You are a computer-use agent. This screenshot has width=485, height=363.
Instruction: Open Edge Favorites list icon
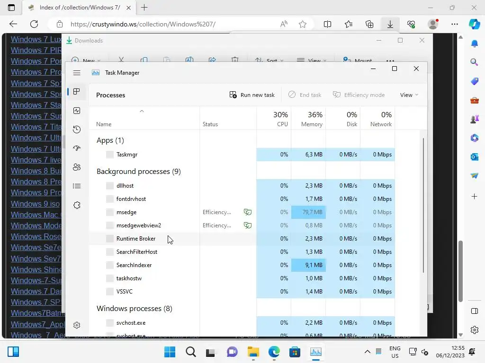pos(349,24)
